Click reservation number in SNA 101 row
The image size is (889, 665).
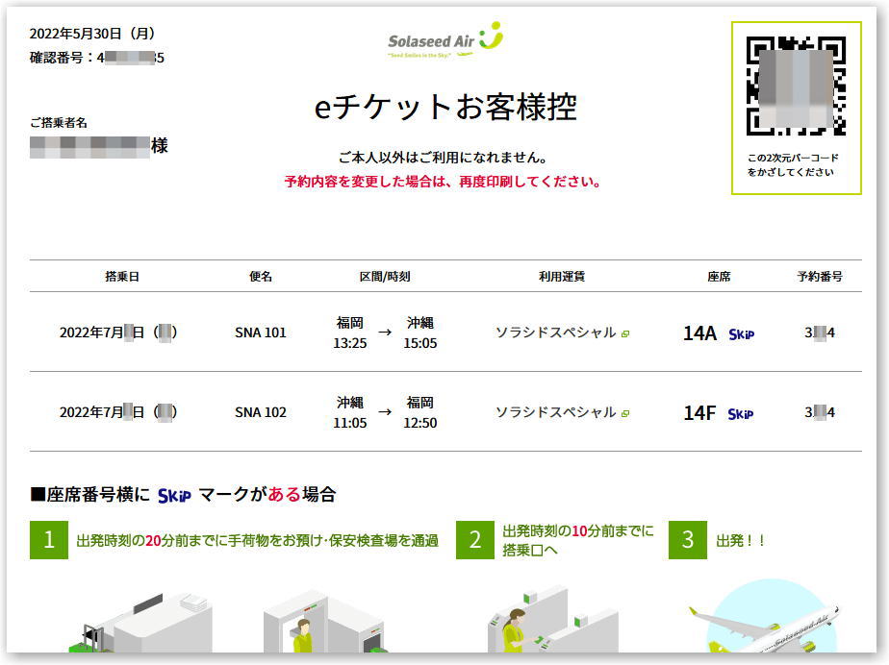tap(820, 332)
